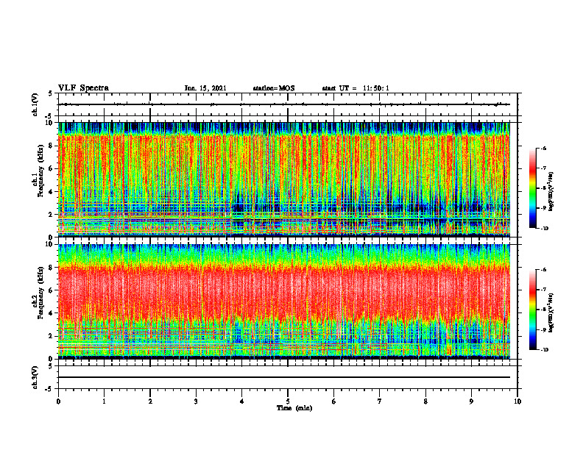Click the ch.3 voltage flat line strip

click(x=288, y=377)
